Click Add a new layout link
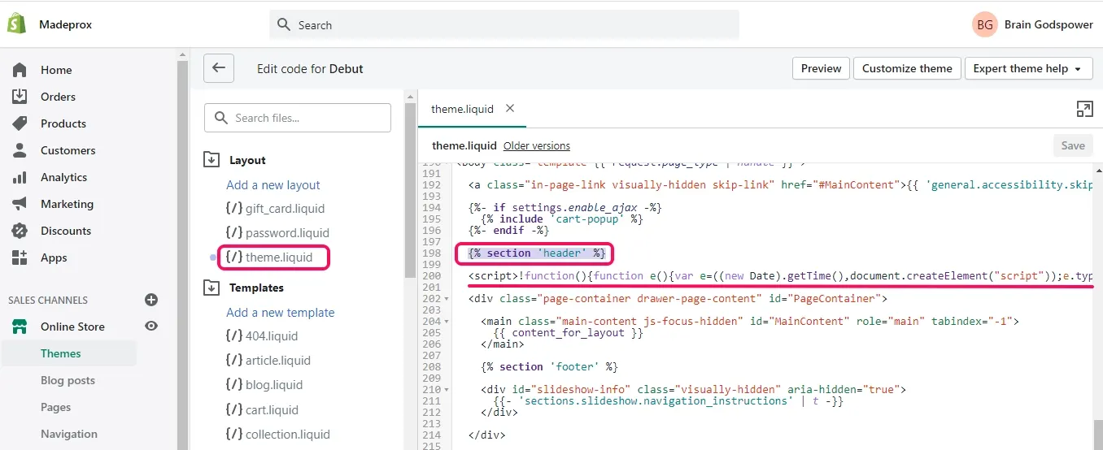Image resolution: width=1103 pixels, height=450 pixels. pos(273,185)
